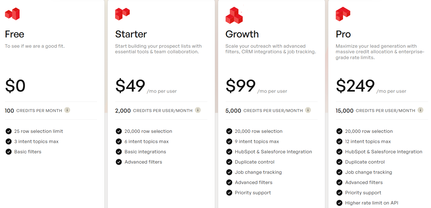Click Basic integrations under the Starter plan
The height and width of the screenshot is (208, 431).
pyautogui.click(x=145, y=152)
